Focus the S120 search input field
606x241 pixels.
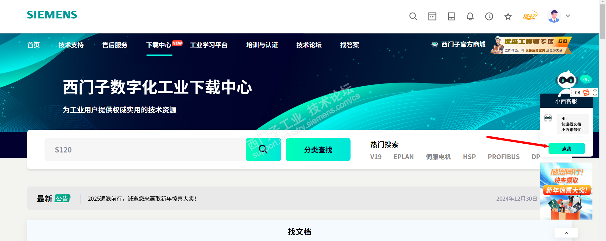point(145,150)
